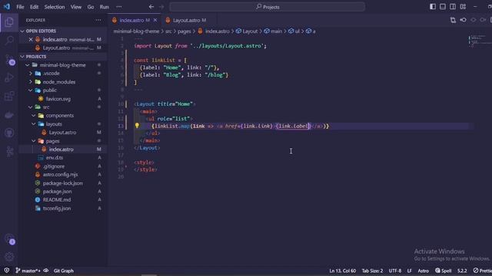Click the Prettier status item
The width and height of the screenshot is (492, 276).
pos(483,271)
